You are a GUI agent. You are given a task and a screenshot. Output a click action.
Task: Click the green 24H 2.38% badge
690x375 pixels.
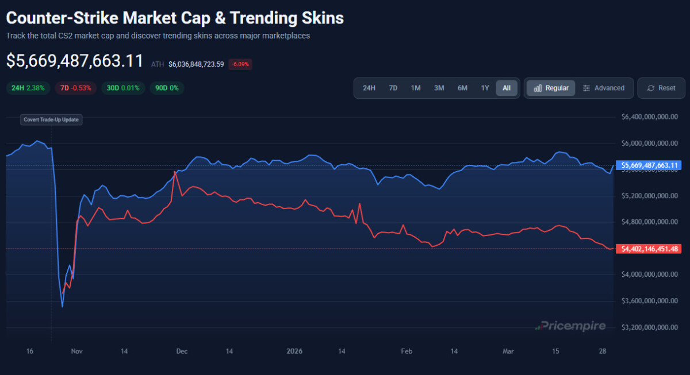point(28,88)
